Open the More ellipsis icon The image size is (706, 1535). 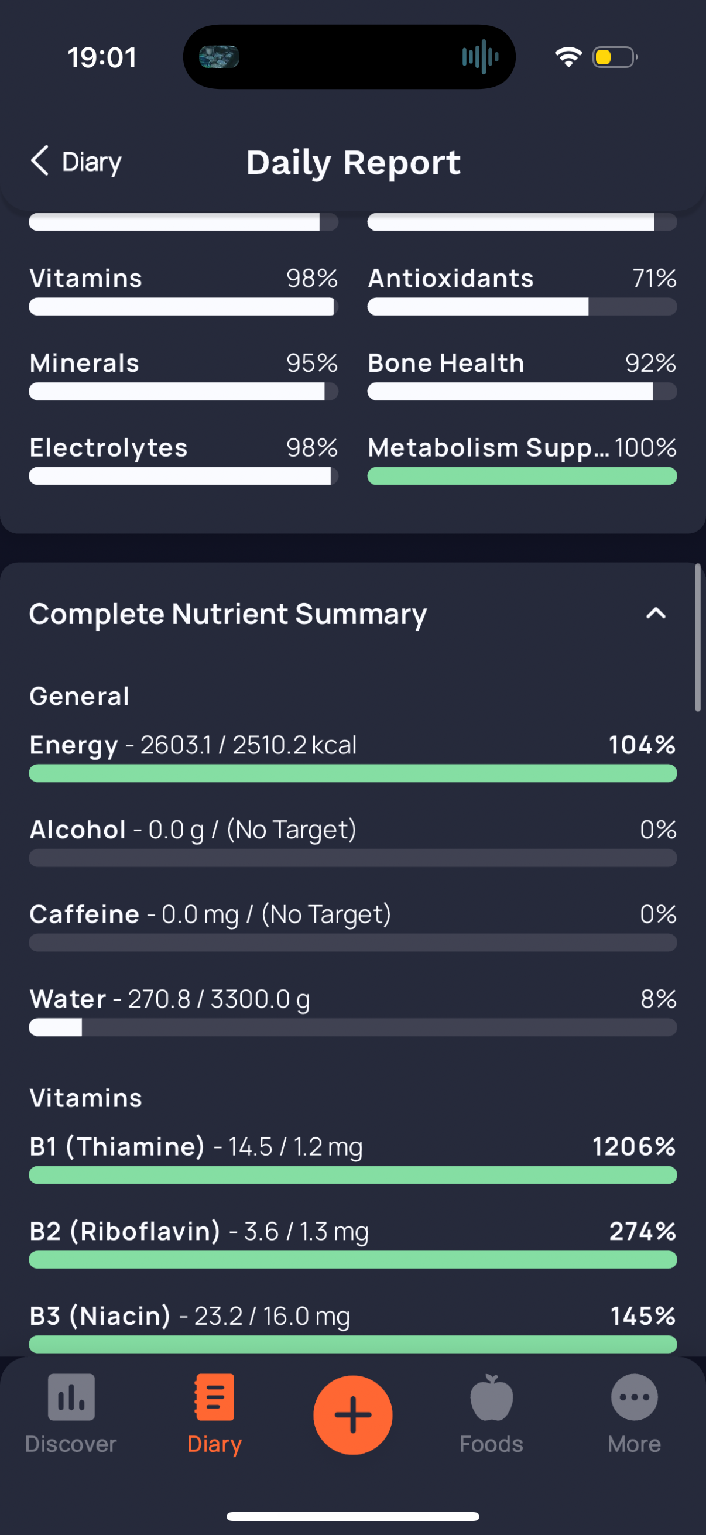click(x=635, y=1397)
